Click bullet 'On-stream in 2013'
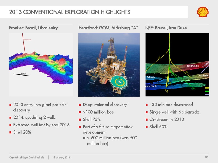 pyautogui.click(x=166, y=119)
